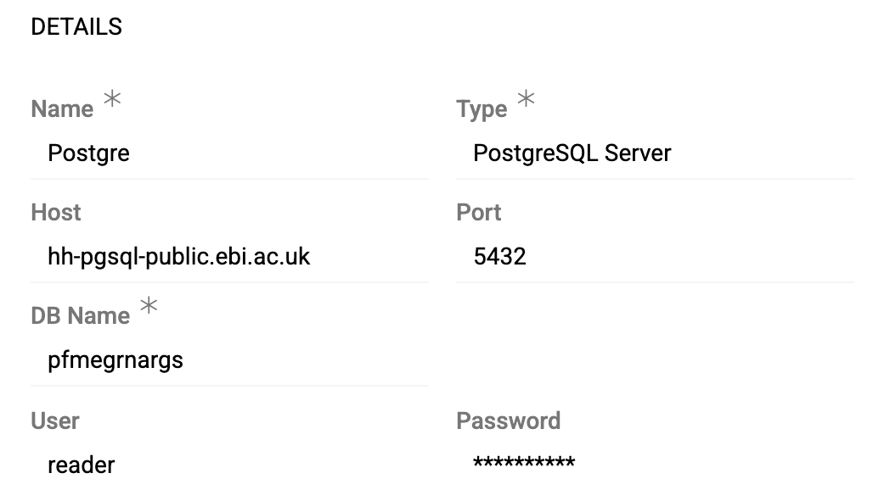Click the Host label
Viewport: 873px width, 490px height.
coord(55,213)
